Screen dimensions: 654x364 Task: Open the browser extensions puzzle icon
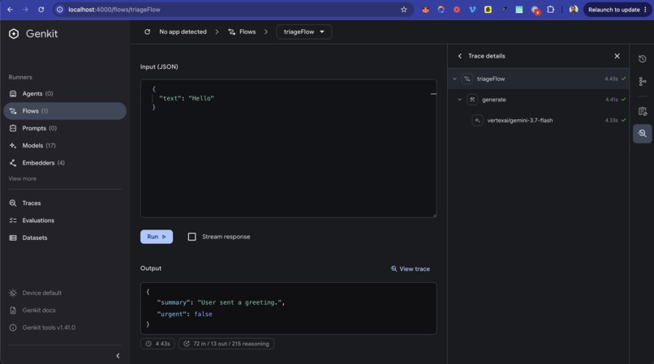pyautogui.click(x=551, y=10)
